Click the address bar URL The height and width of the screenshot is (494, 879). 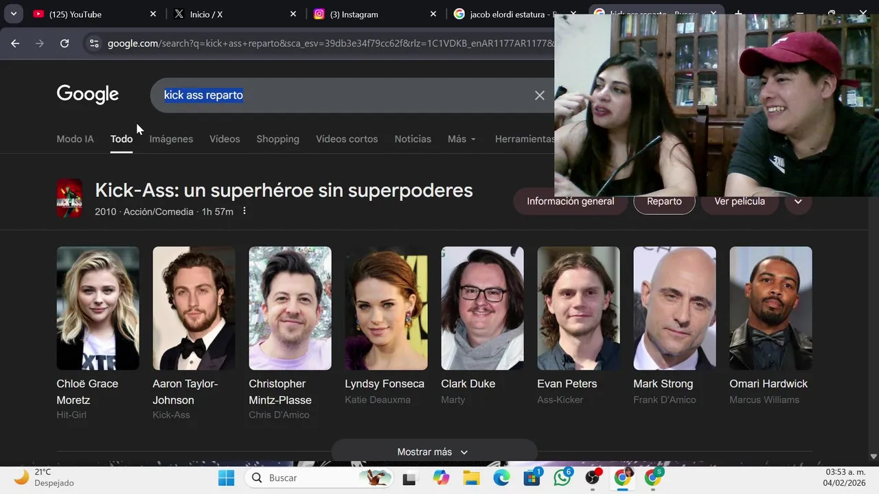tap(330, 43)
